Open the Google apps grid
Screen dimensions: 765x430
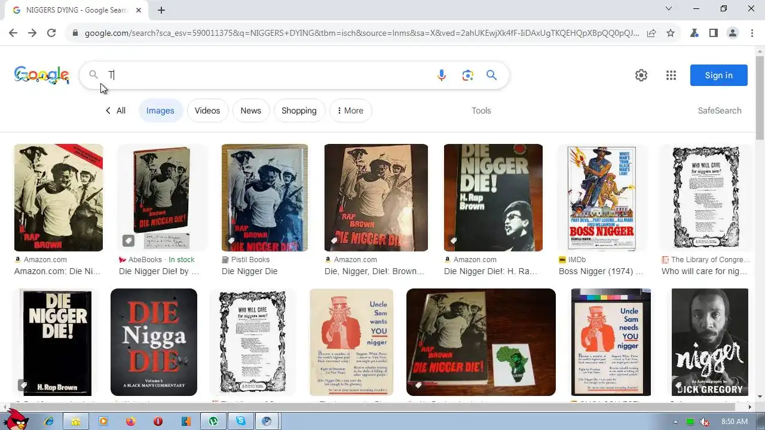point(671,75)
